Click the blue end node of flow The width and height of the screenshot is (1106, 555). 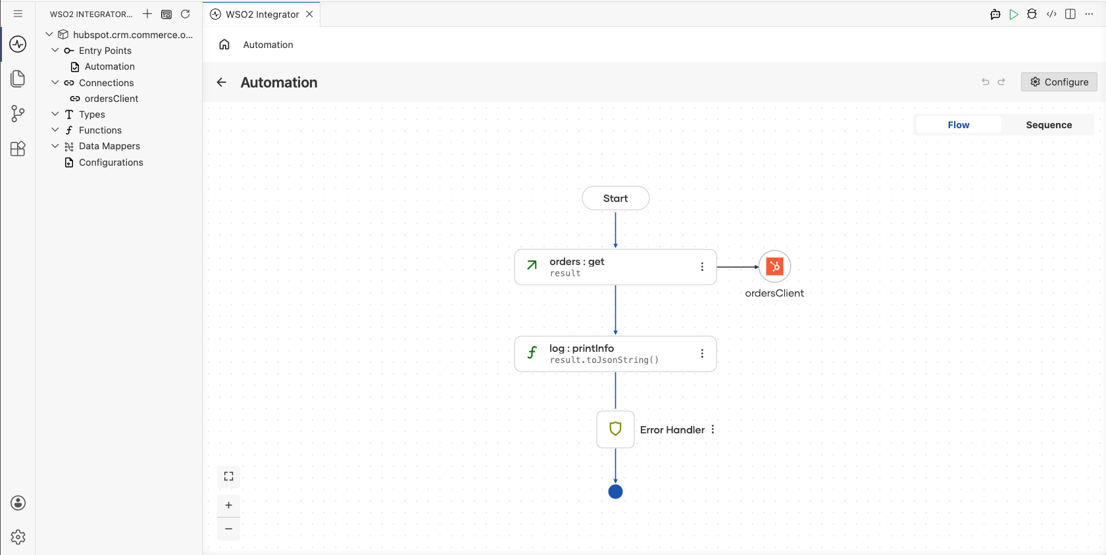point(615,491)
